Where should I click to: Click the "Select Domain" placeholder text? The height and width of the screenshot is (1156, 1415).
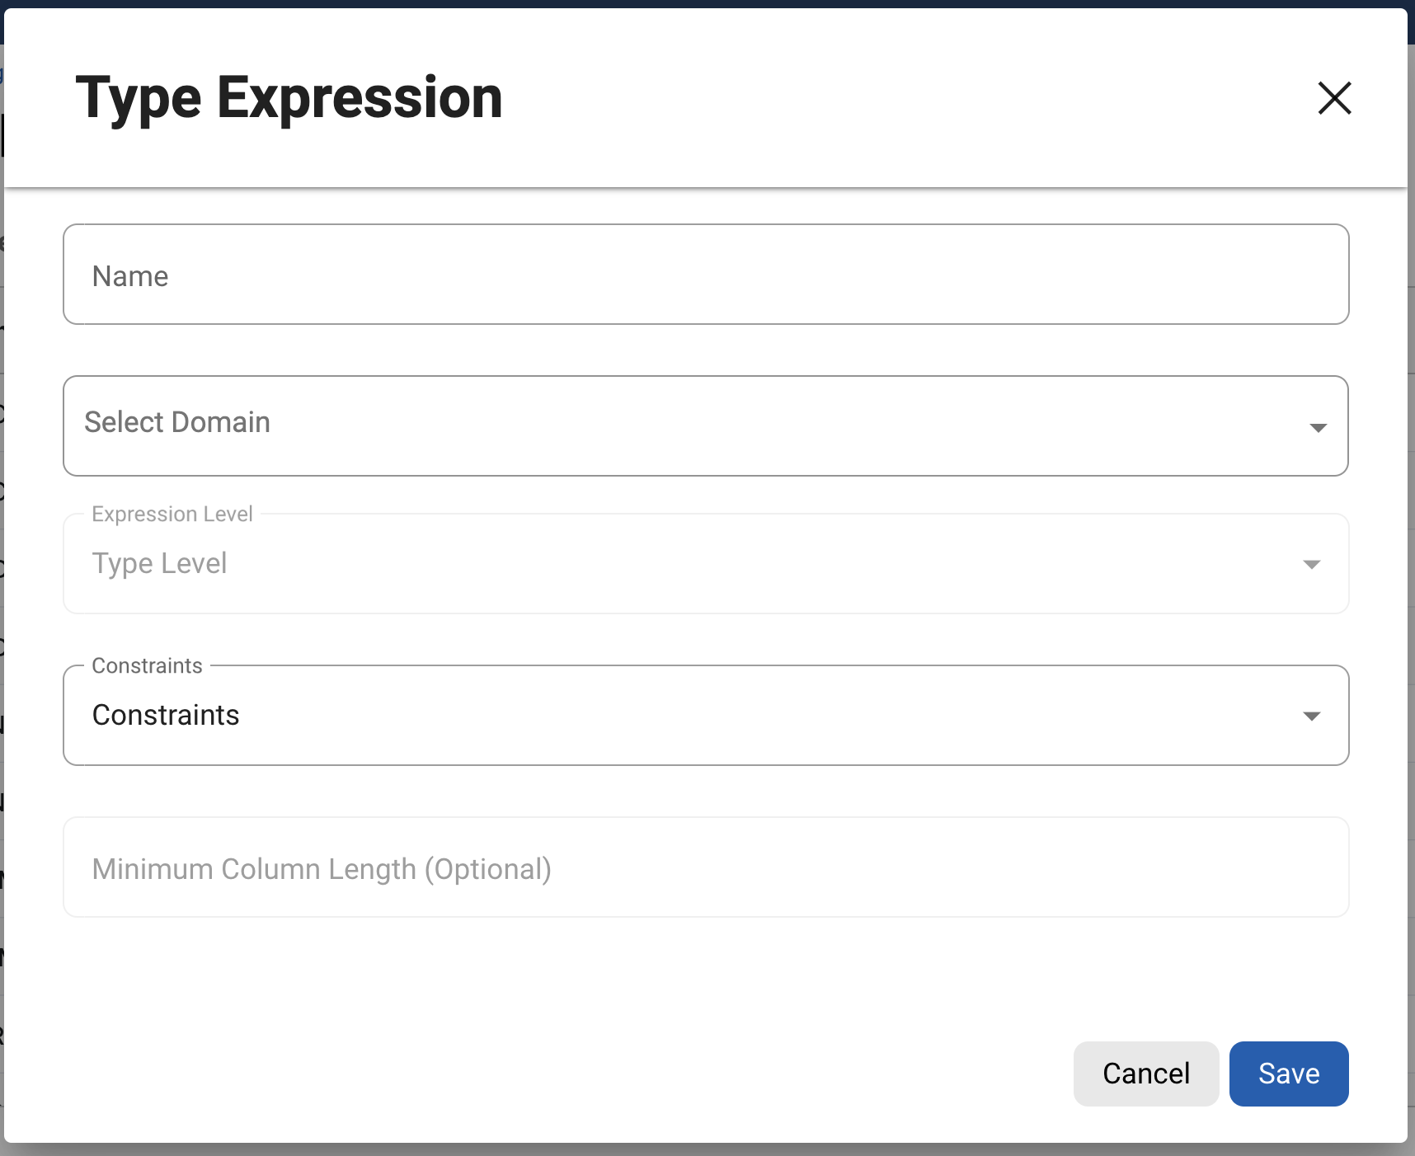pyautogui.click(x=177, y=422)
